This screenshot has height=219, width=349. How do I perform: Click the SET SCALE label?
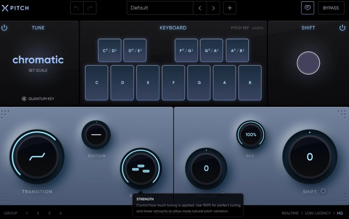point(38,70)
